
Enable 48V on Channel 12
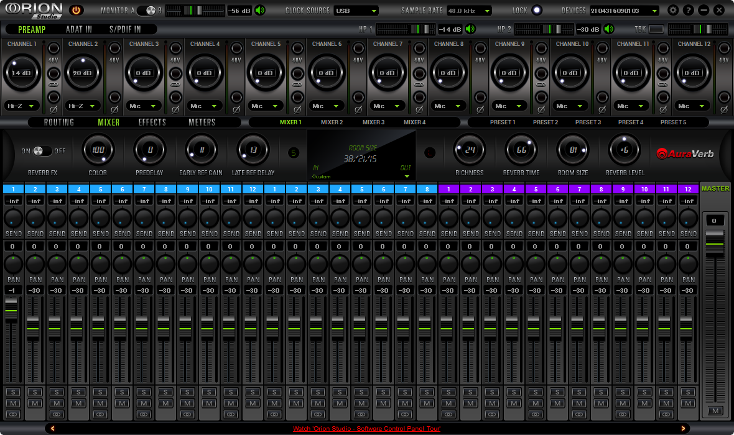(723, 48)
